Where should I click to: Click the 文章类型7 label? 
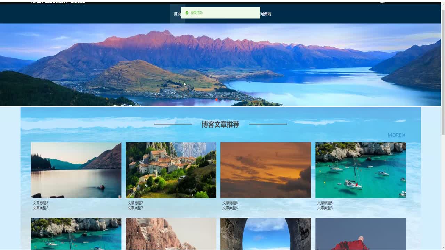tap(135, 208)
